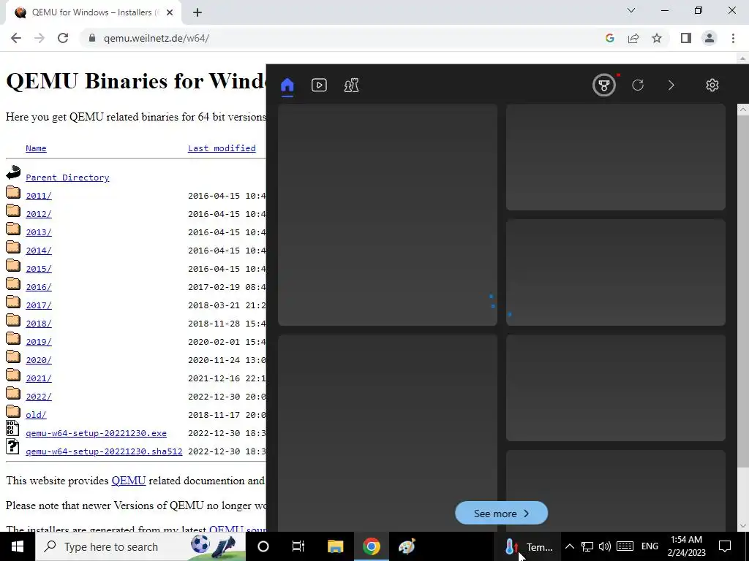
Task: Open the ENG language selector
Action: point(650,546)
